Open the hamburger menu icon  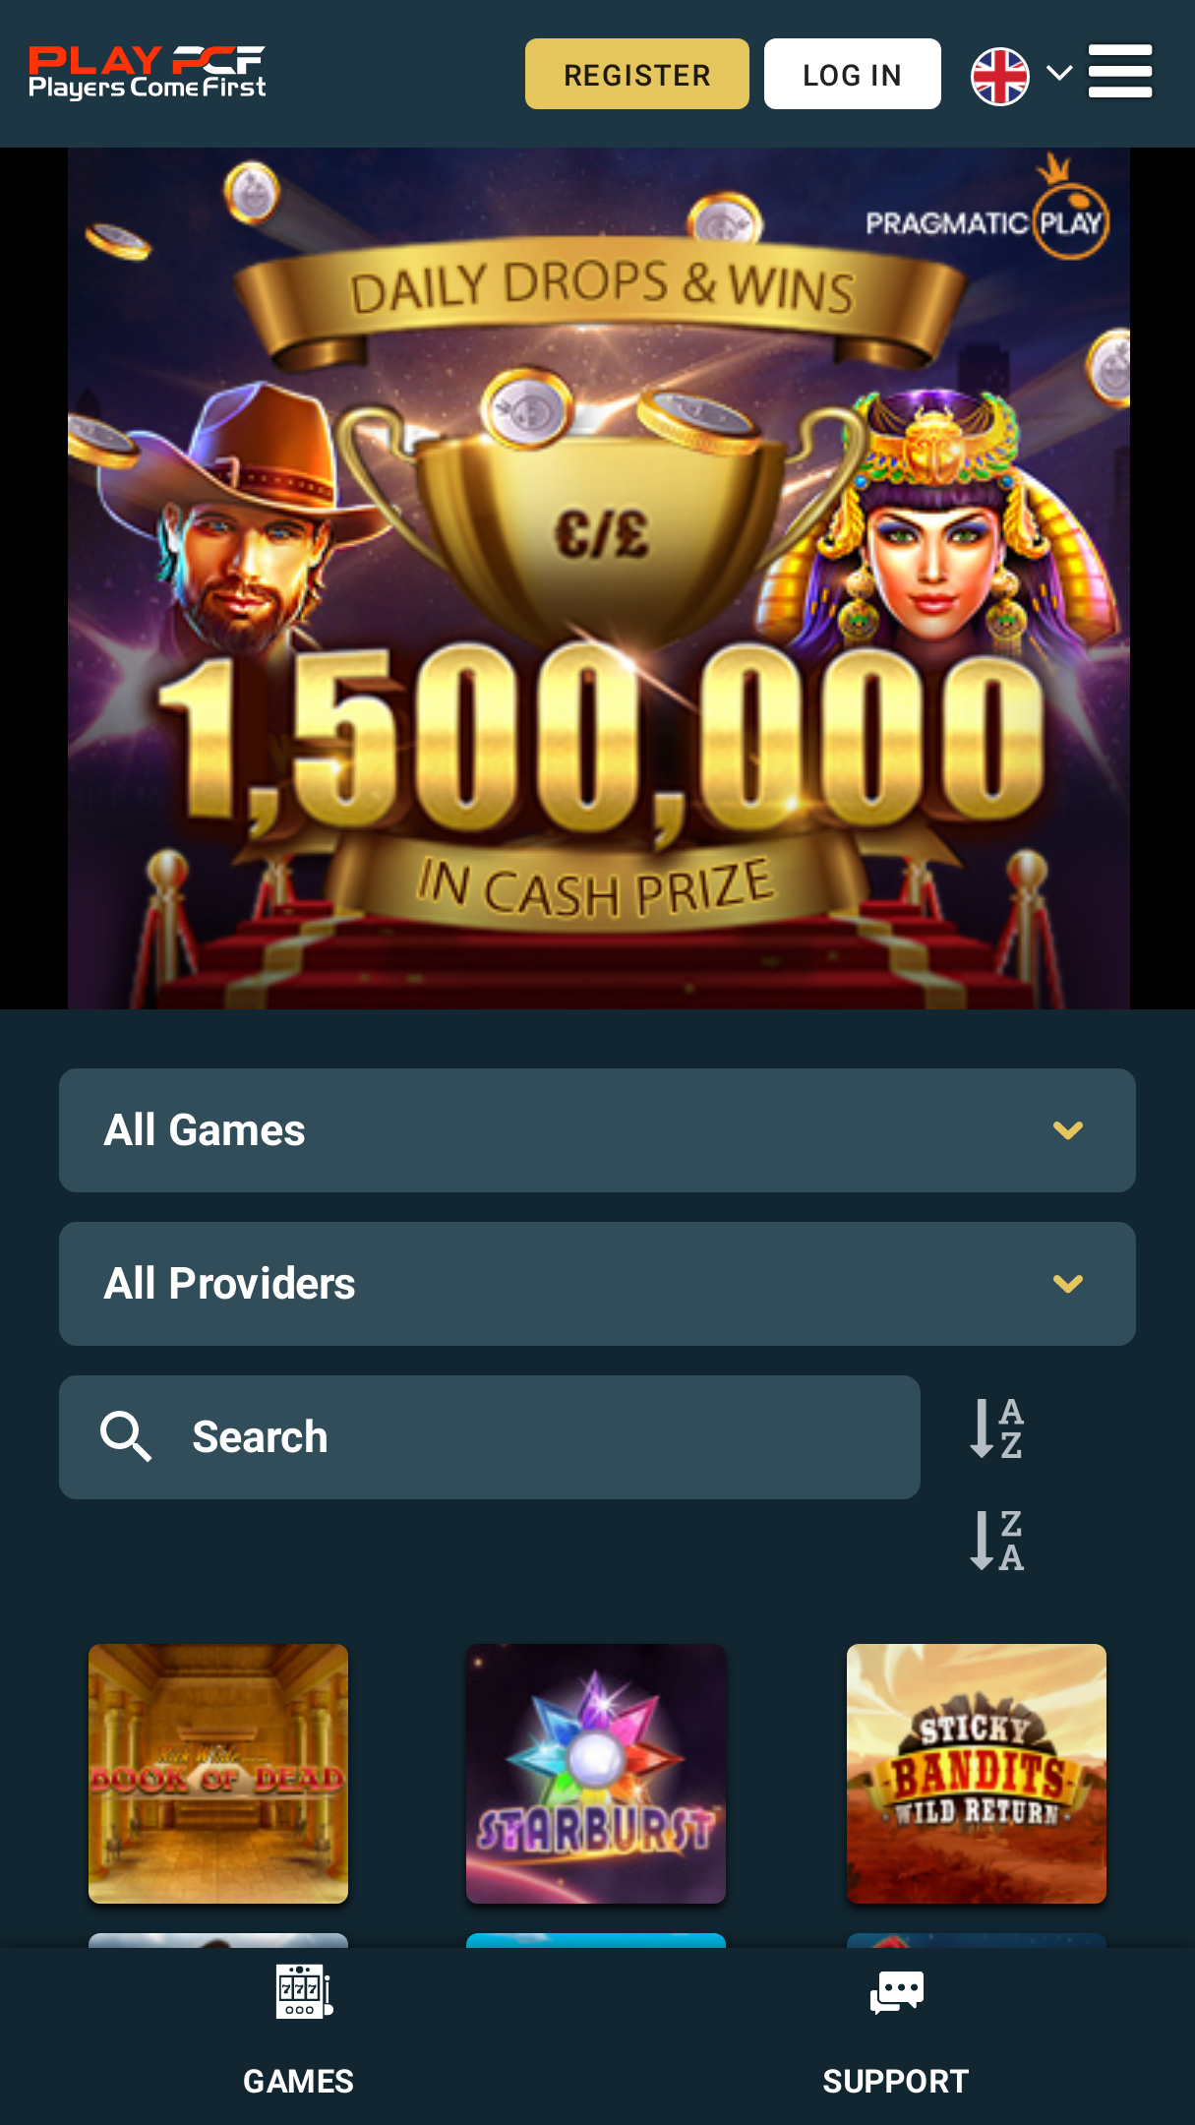1119,71
